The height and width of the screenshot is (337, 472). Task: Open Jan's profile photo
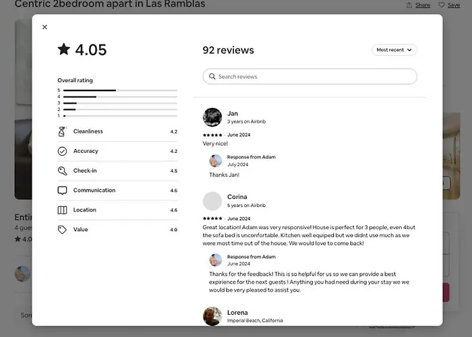click(212, 117)
